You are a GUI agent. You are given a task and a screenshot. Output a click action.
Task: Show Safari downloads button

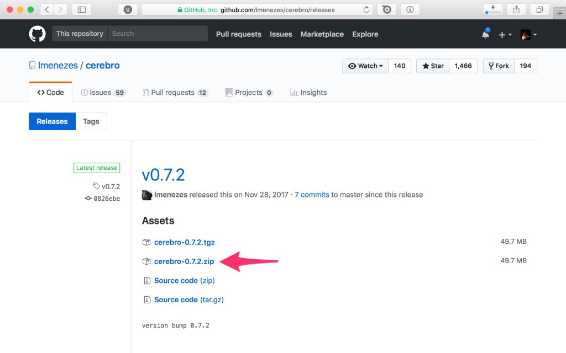click(x=492, y=10)
